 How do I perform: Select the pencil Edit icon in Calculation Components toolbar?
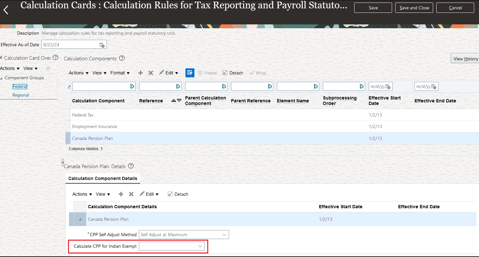click(x=162, y=73)
